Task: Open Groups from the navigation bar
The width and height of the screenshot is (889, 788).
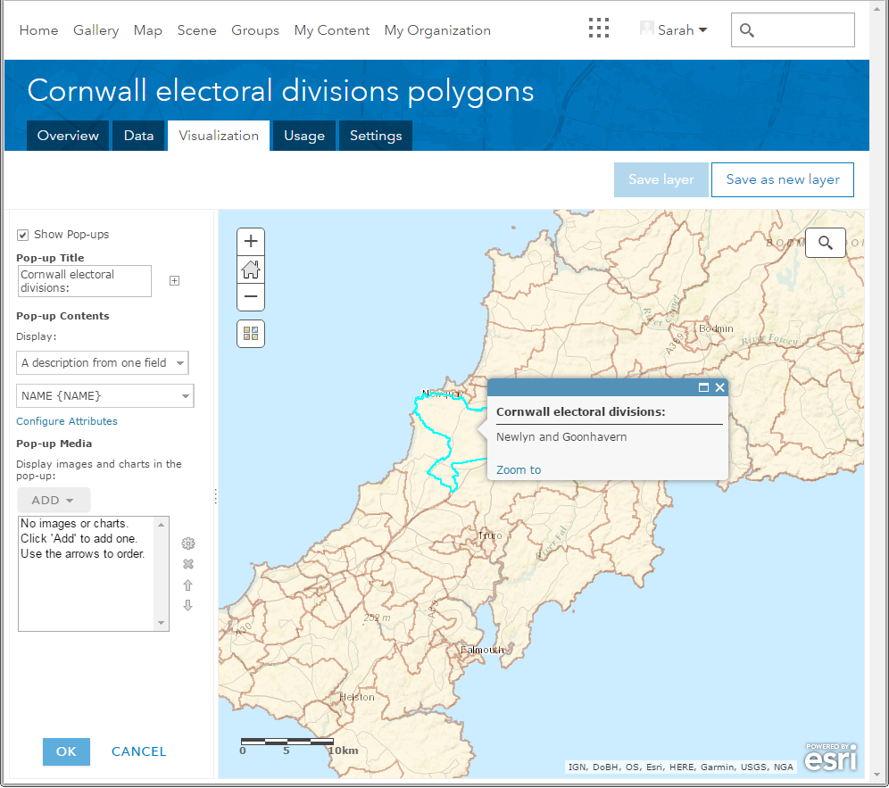Action: (255, 30)
